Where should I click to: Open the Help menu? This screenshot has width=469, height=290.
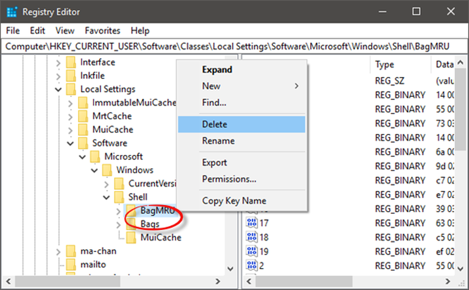(140, 31)
